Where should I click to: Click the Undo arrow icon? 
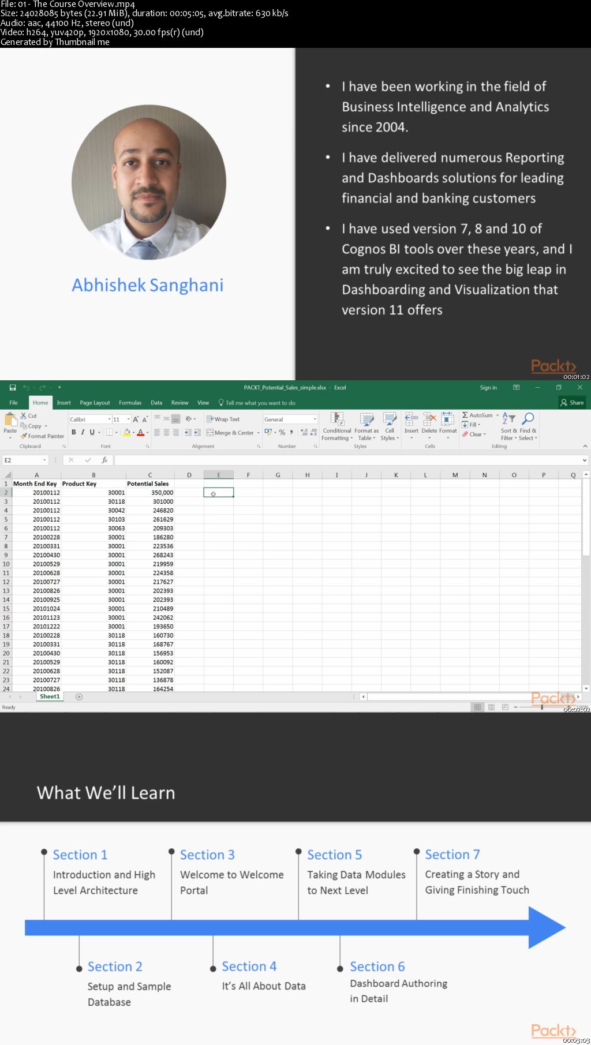click(27, 388)
